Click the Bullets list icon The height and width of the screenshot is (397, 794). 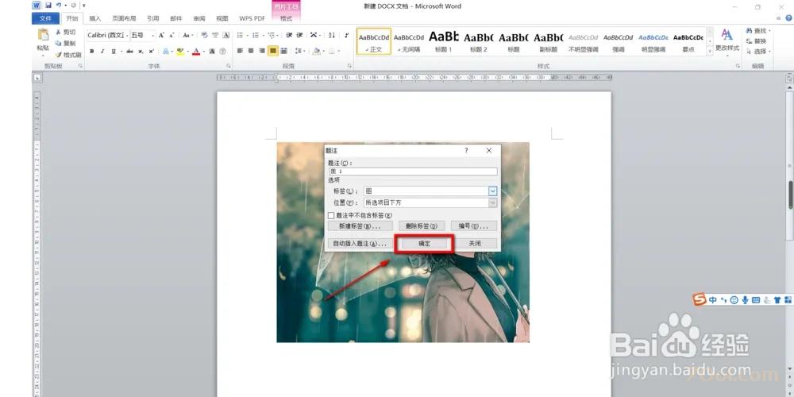click(240, 35)
